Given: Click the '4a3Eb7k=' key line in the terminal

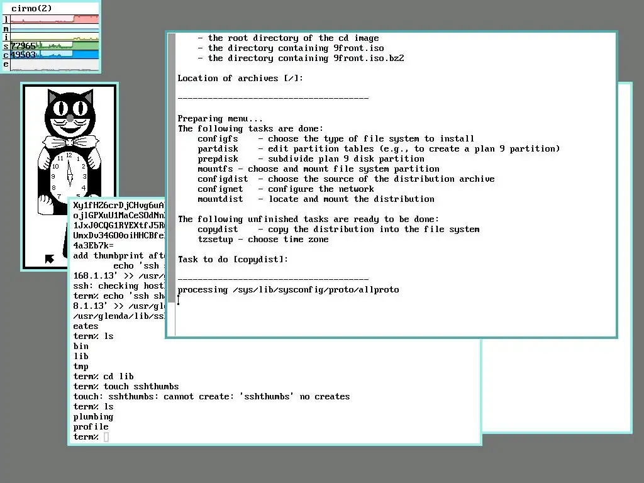Looking at the screenshot, I should pos(93,246).
